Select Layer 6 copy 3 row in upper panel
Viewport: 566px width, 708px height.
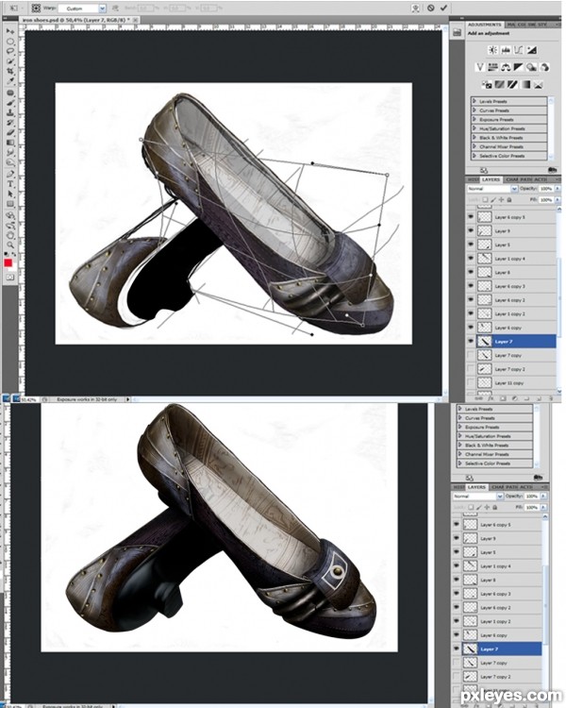[511, 286]
